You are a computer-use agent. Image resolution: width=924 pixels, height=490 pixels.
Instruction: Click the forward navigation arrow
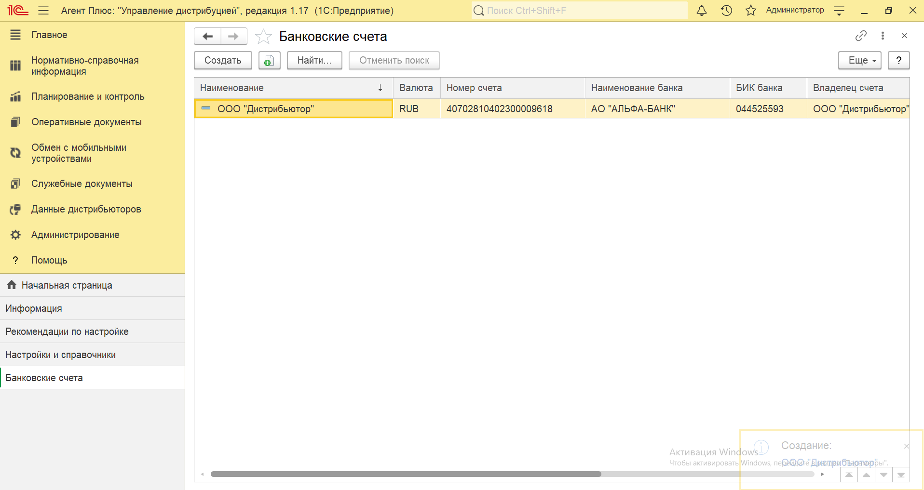[233, 37]
